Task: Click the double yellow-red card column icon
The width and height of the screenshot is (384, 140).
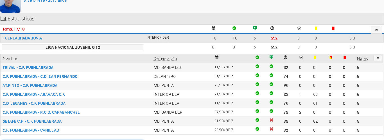Action: click(x=331, y=57)
